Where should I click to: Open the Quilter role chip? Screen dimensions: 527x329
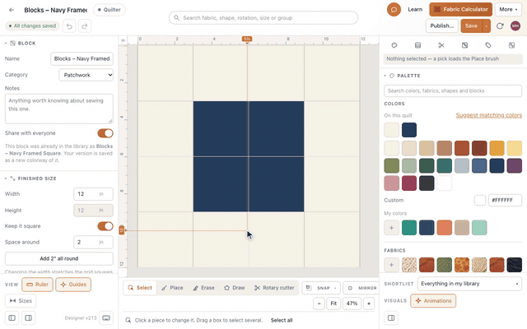point(110,10)
